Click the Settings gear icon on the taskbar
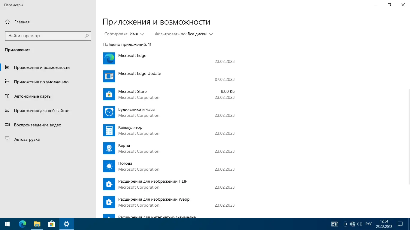410x230 pixels. (67, 224)
